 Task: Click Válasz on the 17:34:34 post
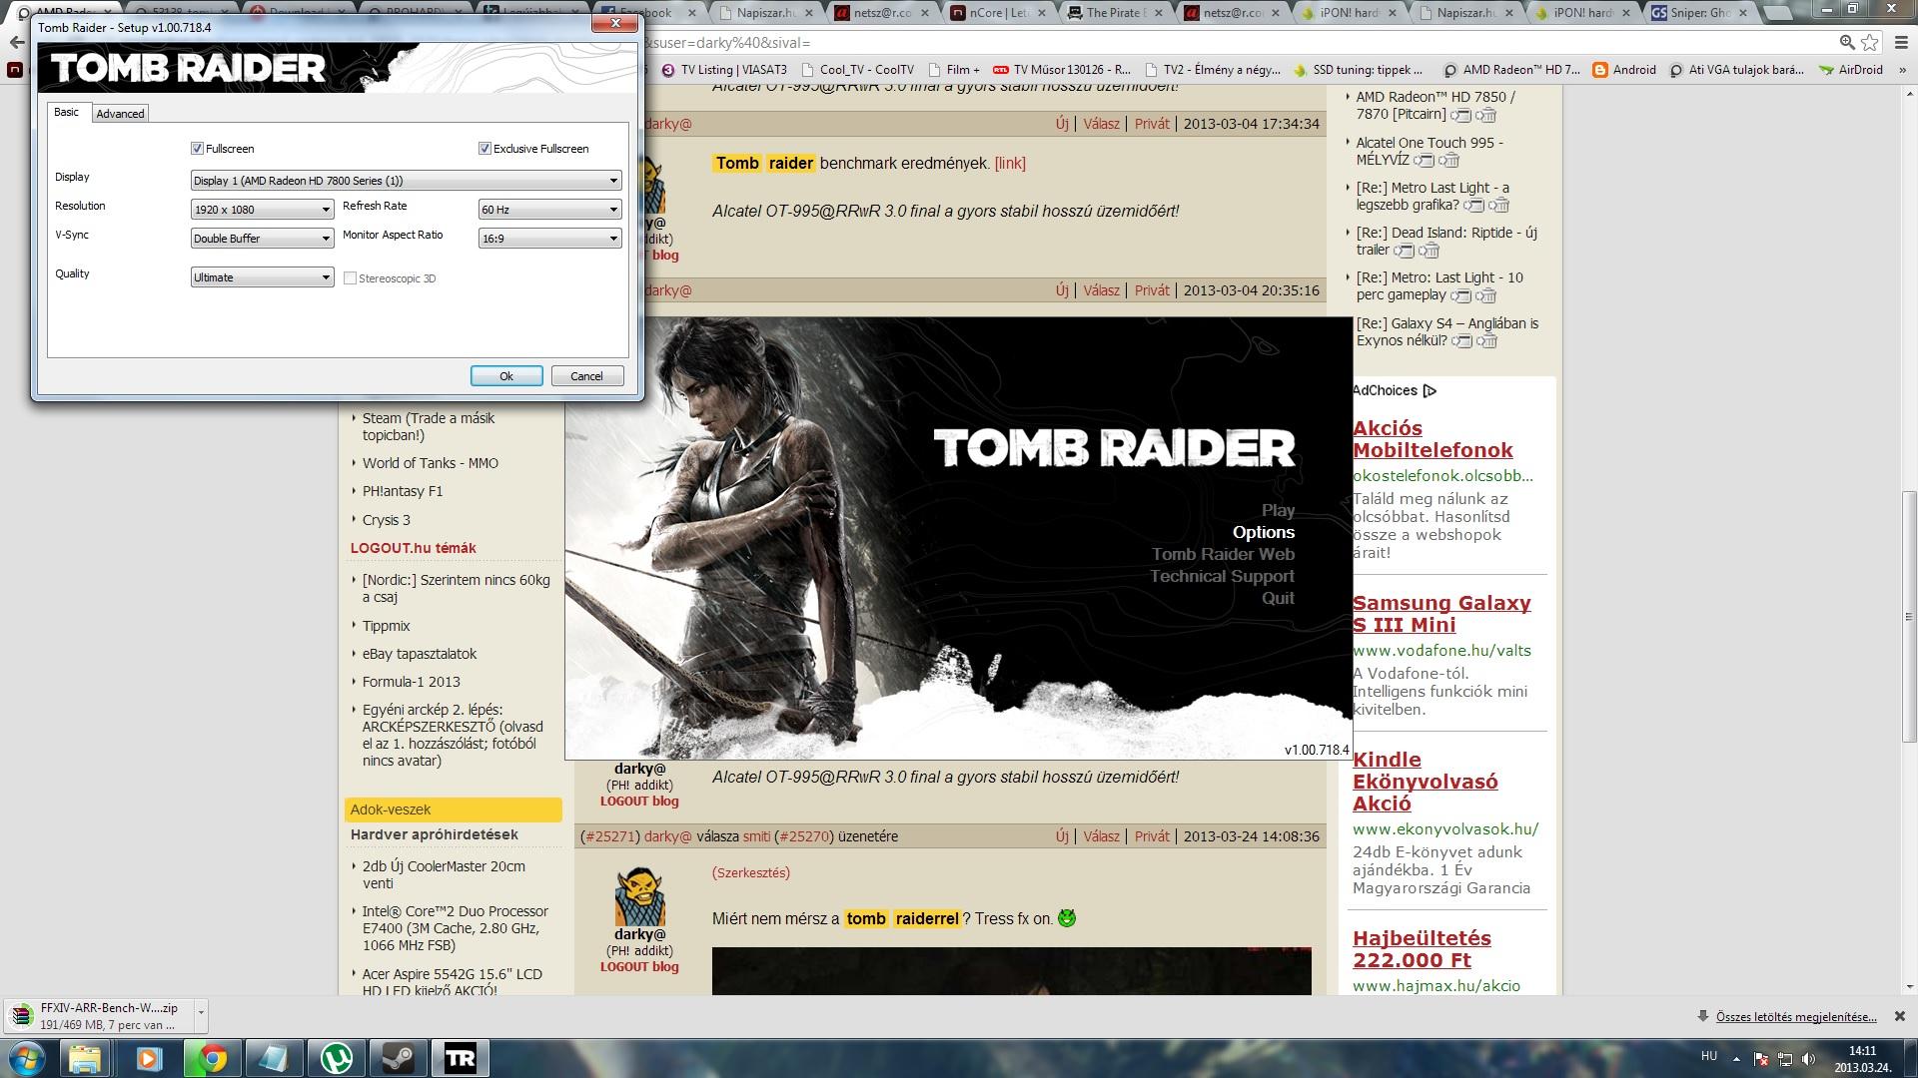point(1101,124)
